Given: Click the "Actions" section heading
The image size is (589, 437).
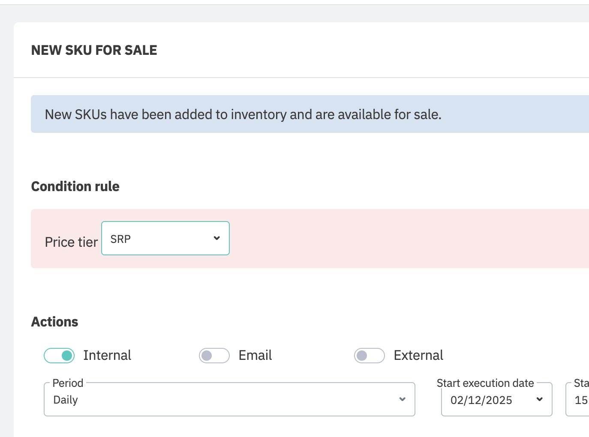Looking at the screenshot, I should pos(55,322).
